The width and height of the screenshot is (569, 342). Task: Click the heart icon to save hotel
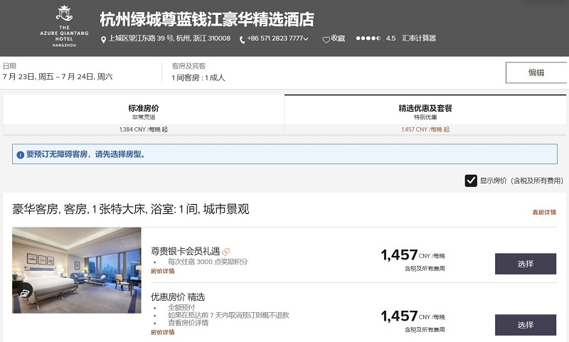pyautogui.click(x=326, y=40)
